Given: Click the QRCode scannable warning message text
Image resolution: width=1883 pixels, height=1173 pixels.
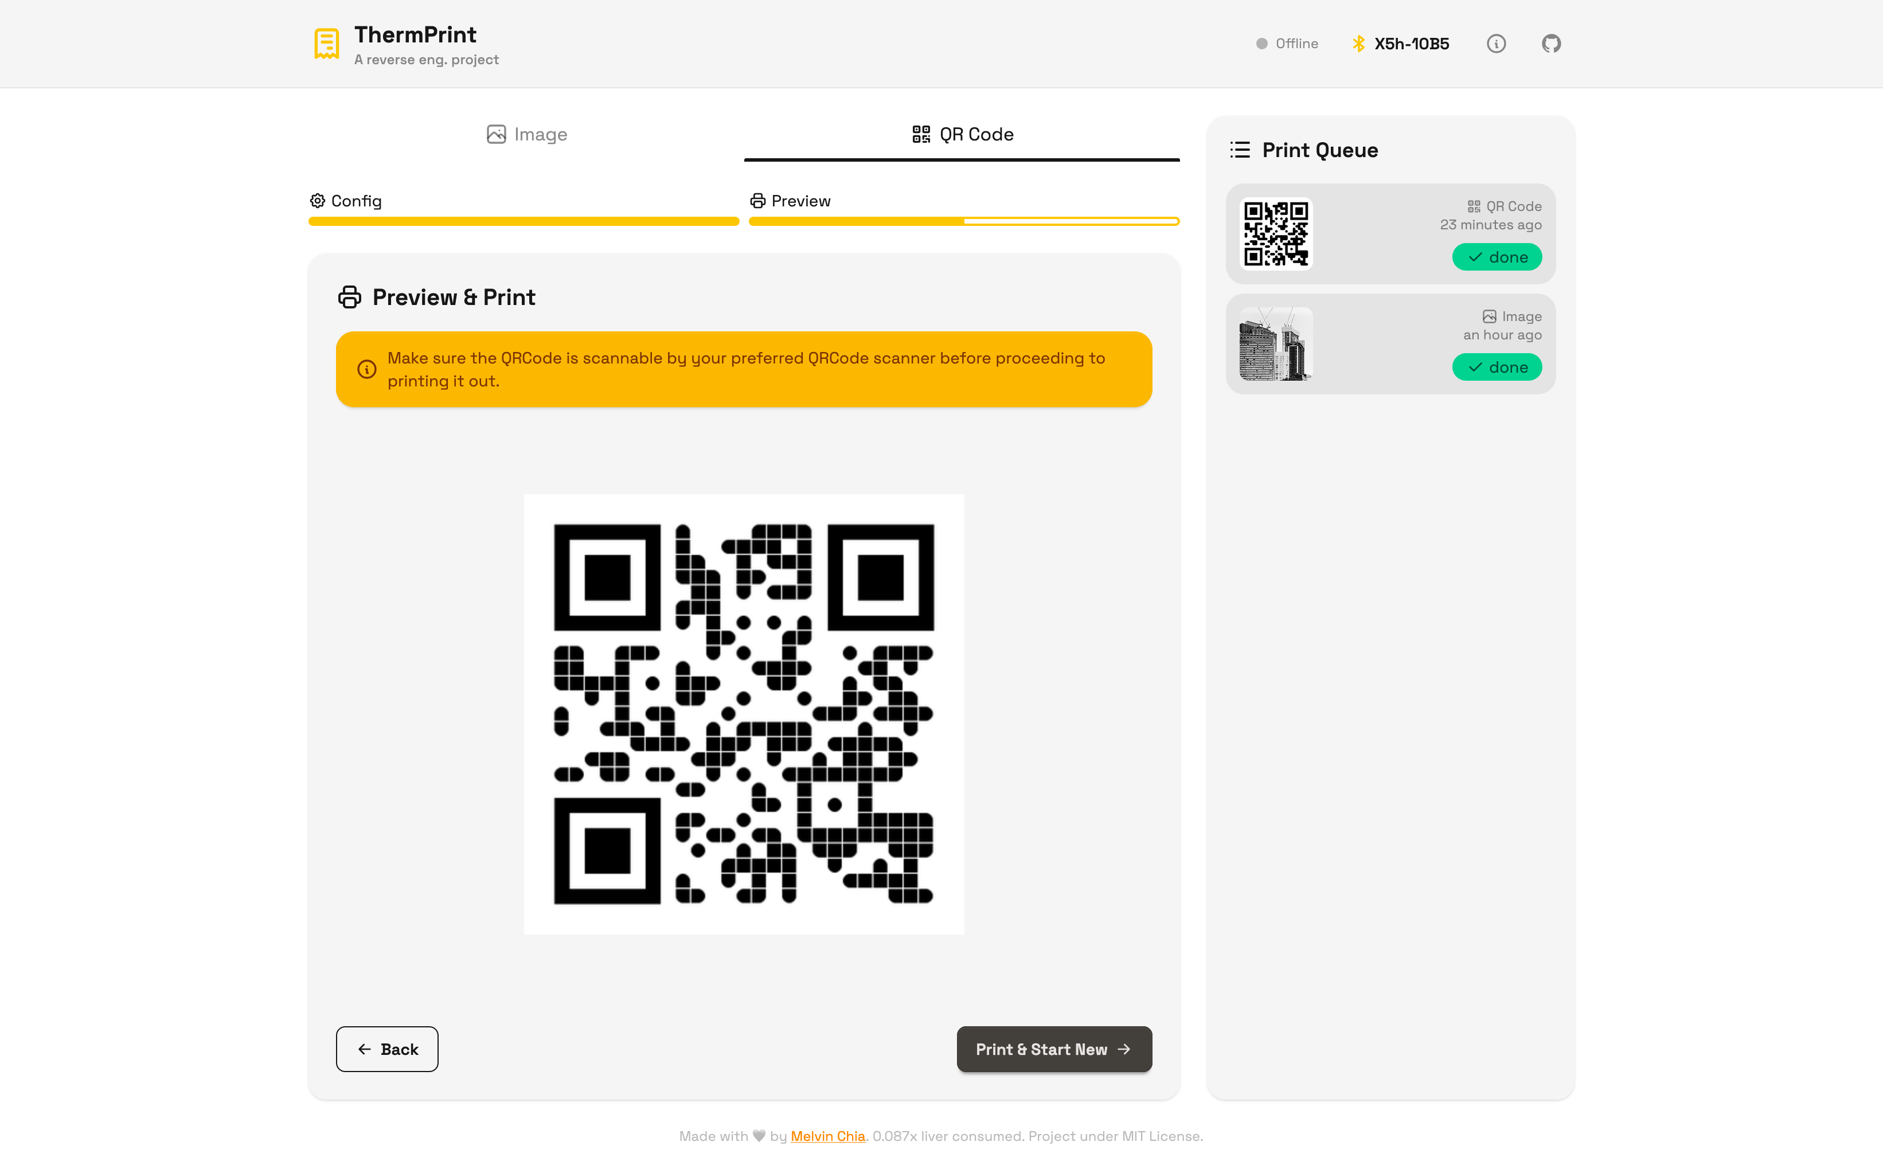Looking at the screenshot, I should point(745,369).
